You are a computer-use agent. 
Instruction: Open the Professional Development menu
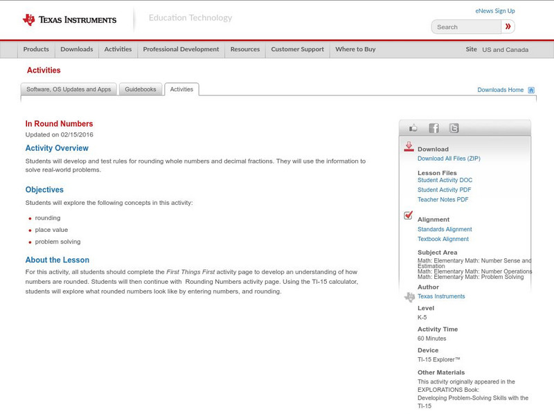[x=181, y=49]
